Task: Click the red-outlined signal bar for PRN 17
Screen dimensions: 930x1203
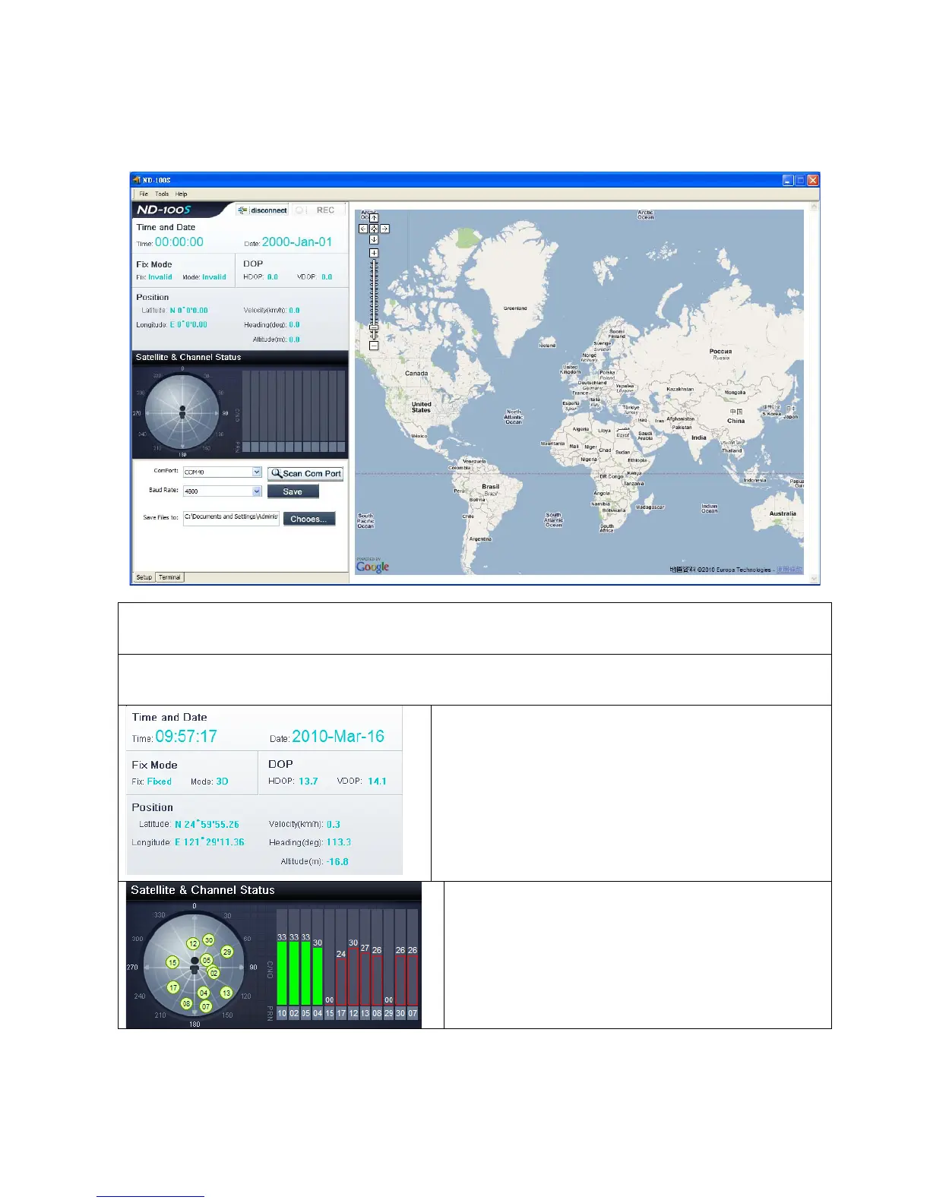Action: tap(341, 982)
